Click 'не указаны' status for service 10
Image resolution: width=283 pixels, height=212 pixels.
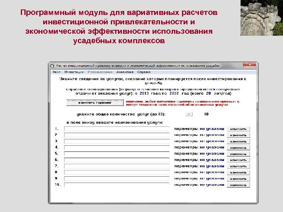212,185
